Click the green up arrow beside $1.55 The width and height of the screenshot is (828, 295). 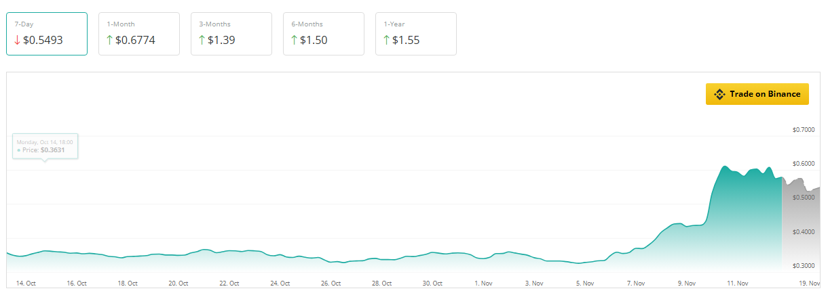point(386,41)
